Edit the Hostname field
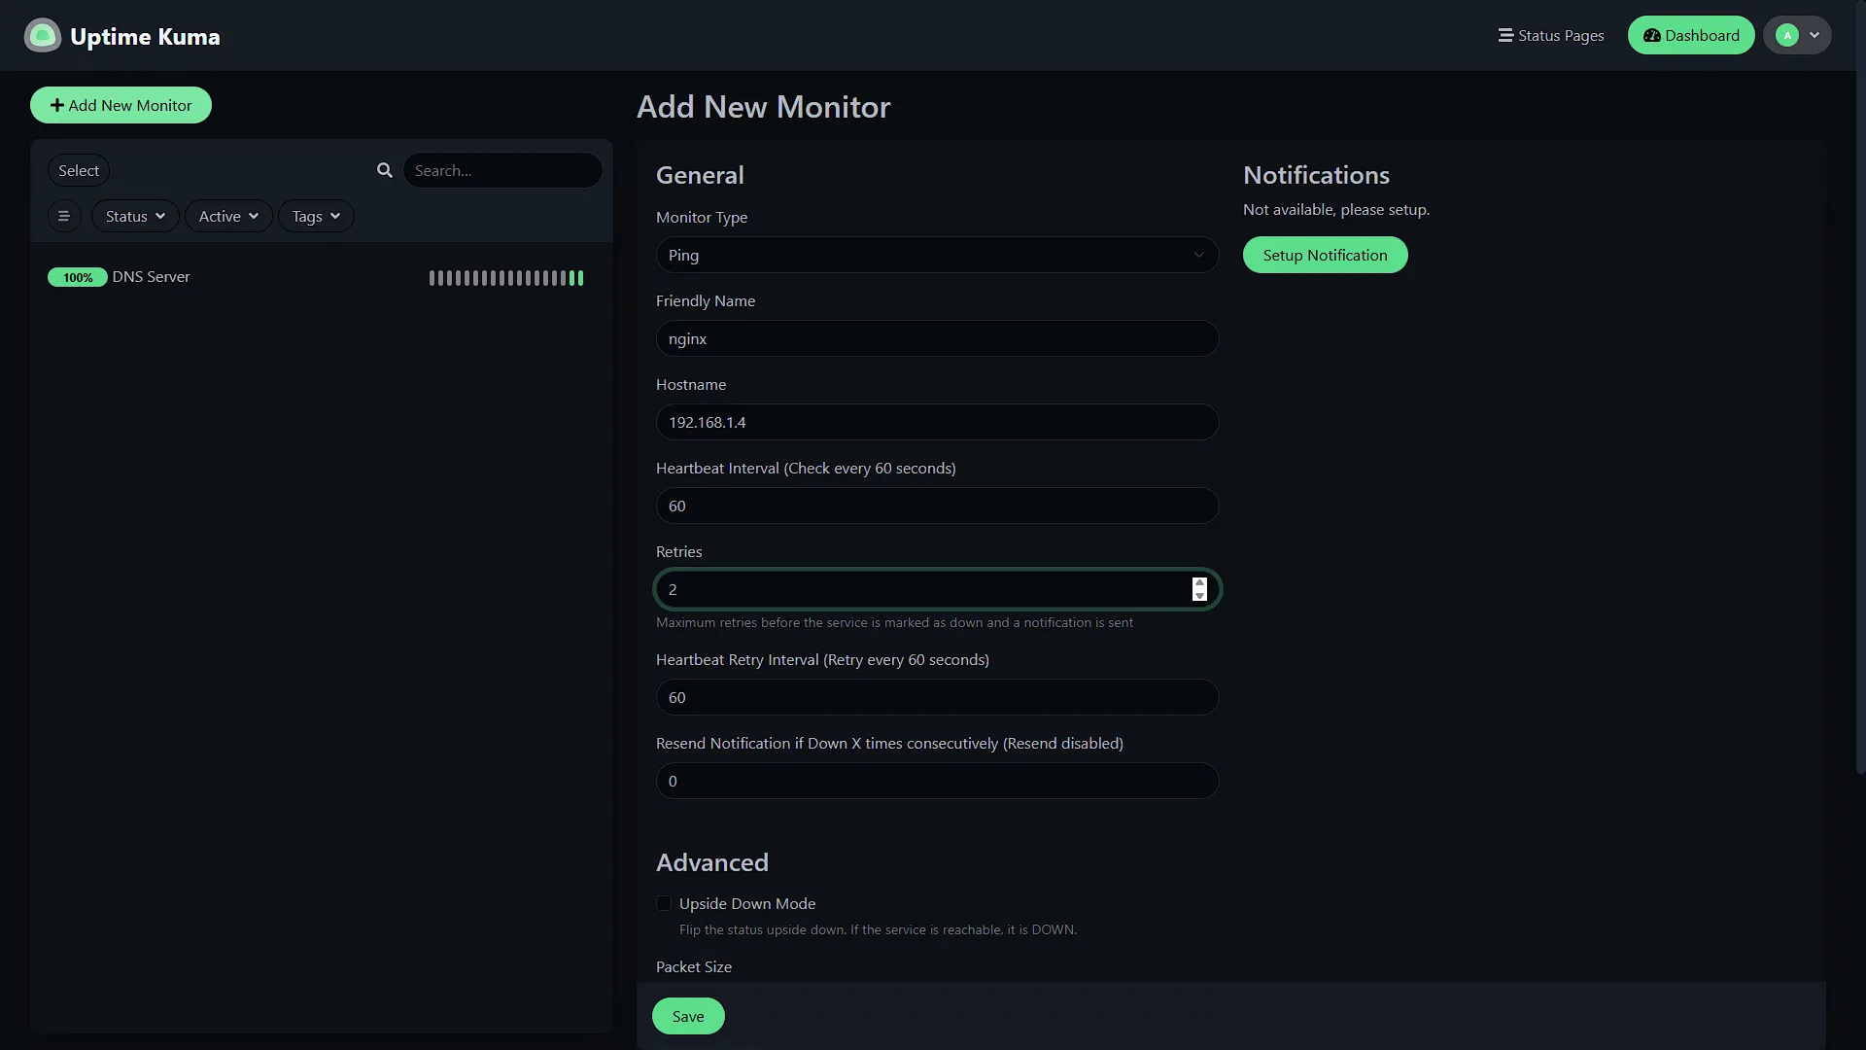The image size is (1866, 1050). click(937, 422)
